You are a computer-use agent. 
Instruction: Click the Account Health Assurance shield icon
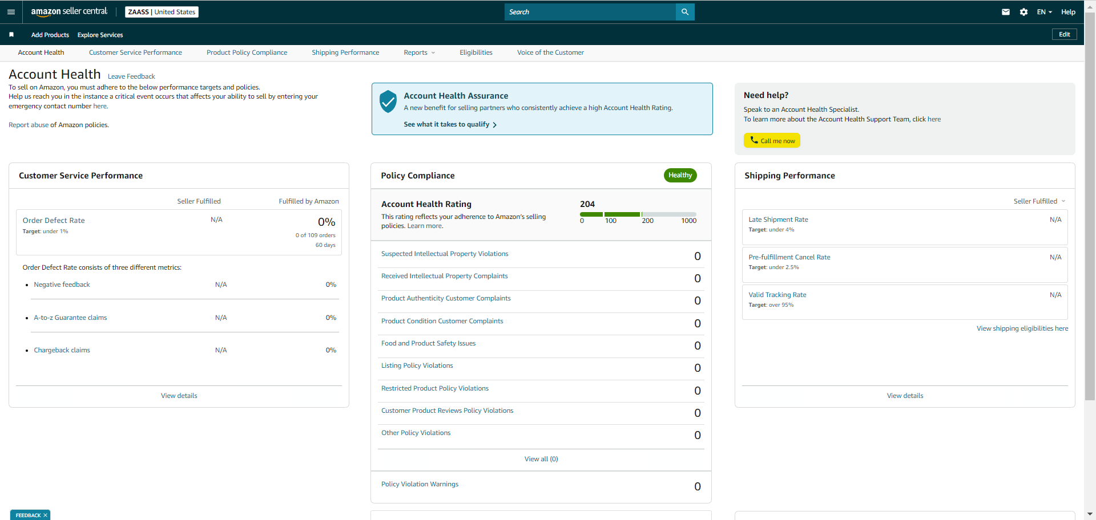[388, 101]
